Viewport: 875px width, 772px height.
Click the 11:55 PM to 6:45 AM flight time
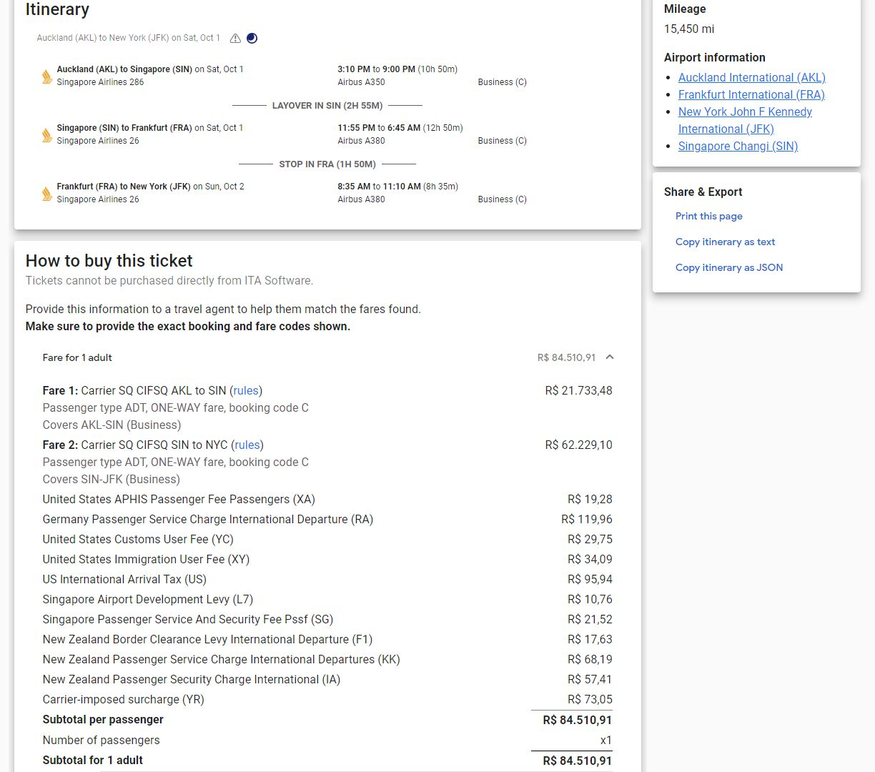[x=379, y=128]
